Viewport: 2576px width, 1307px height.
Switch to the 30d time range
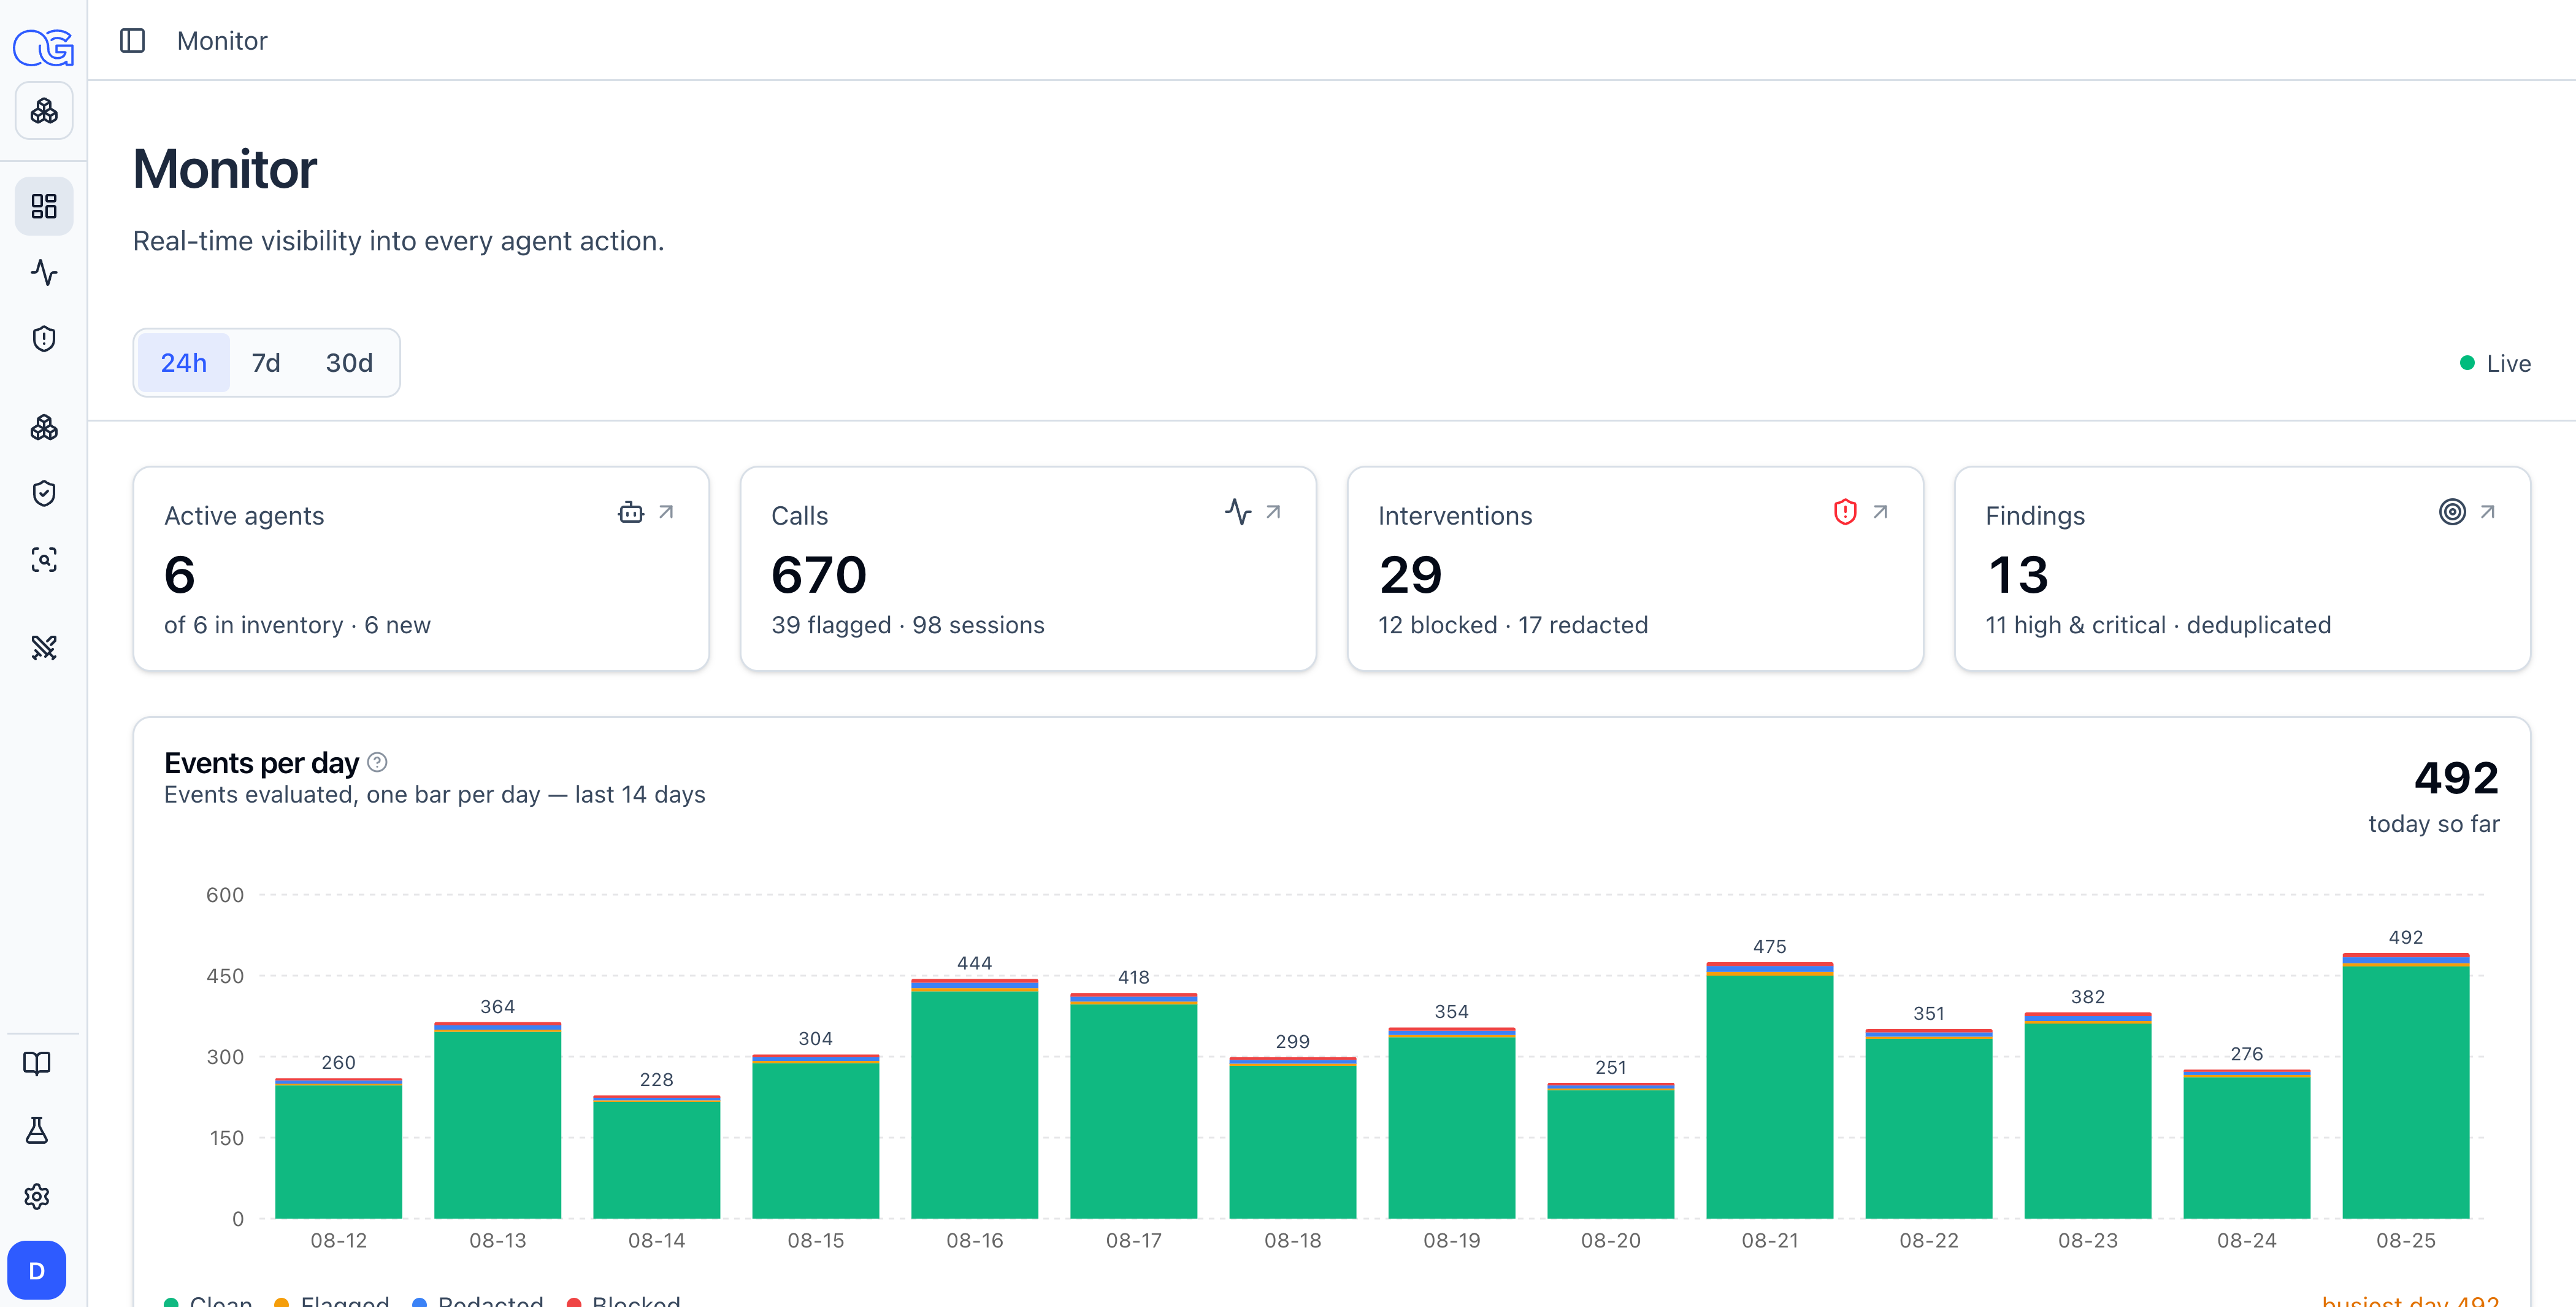click(x=349, y=362)
